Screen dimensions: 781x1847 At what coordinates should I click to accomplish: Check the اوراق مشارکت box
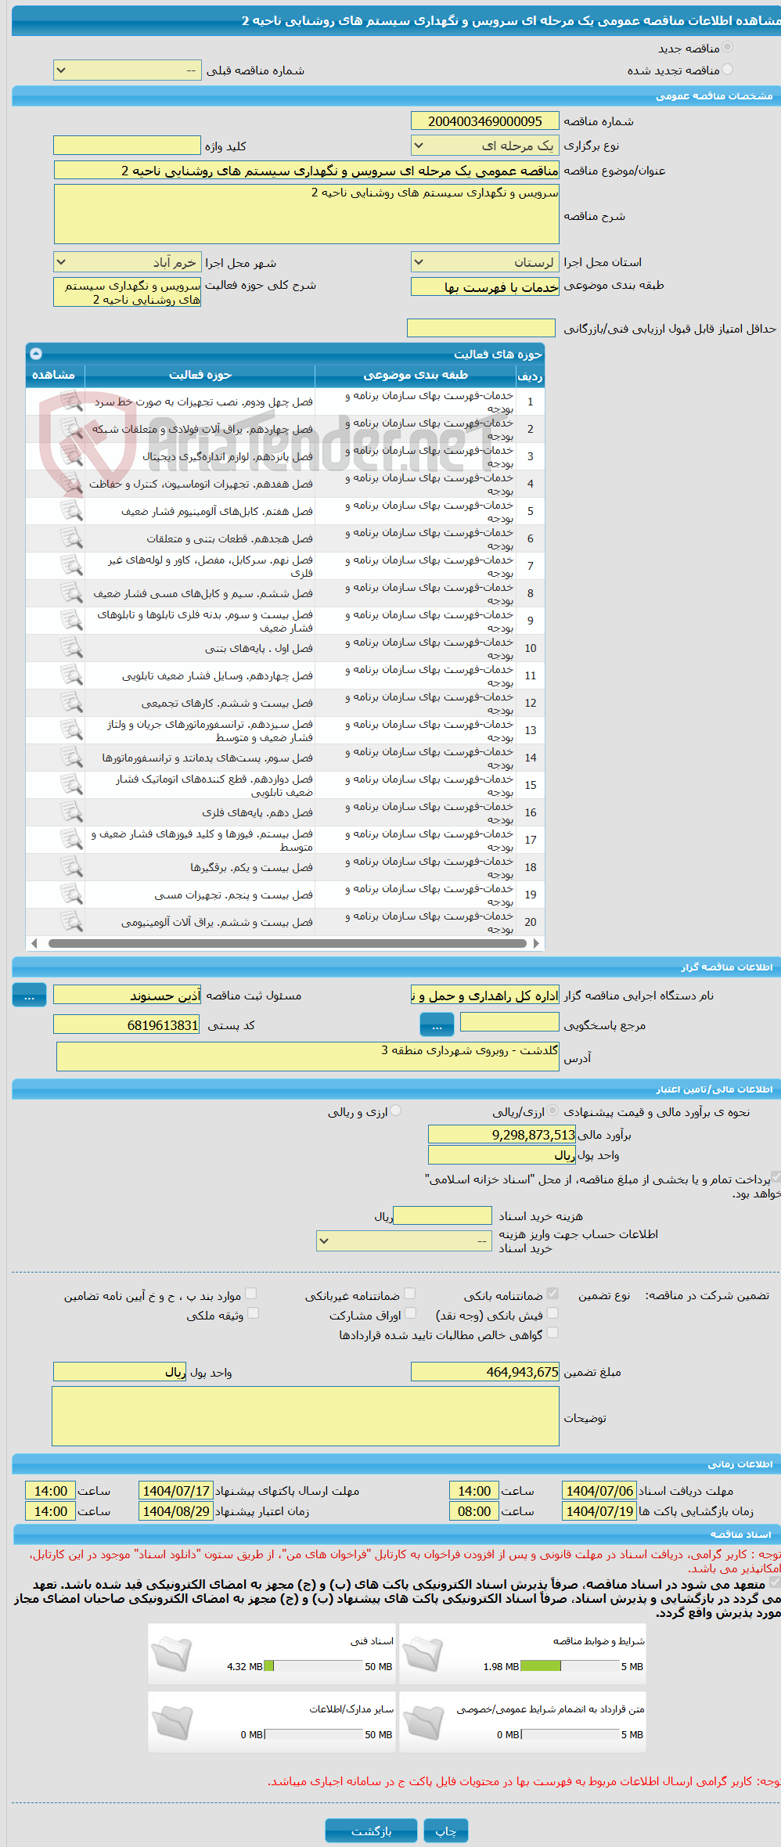click(x=410, y=1313)
